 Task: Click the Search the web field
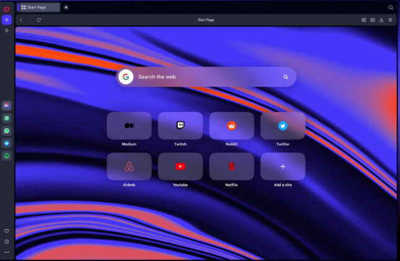pyautogui.click(x=205, y=77)
